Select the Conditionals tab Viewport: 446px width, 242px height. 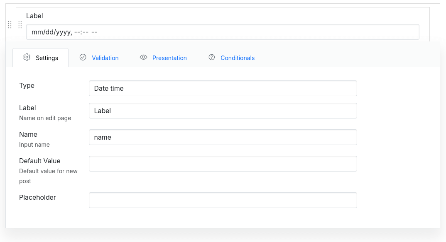[237, 58]
